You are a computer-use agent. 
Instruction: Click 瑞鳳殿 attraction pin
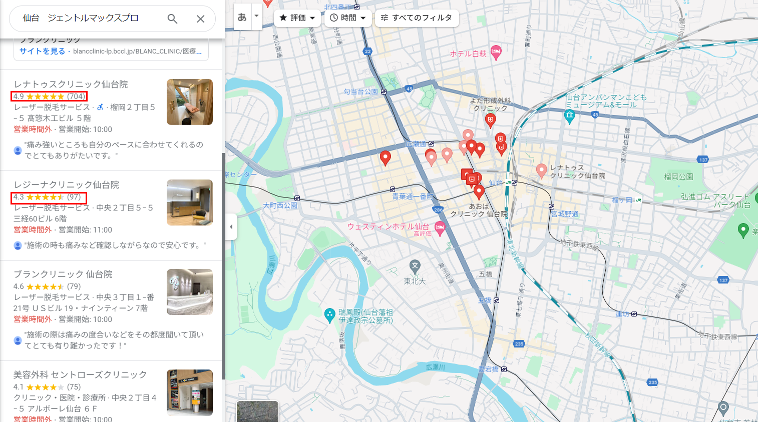(329, 315)
